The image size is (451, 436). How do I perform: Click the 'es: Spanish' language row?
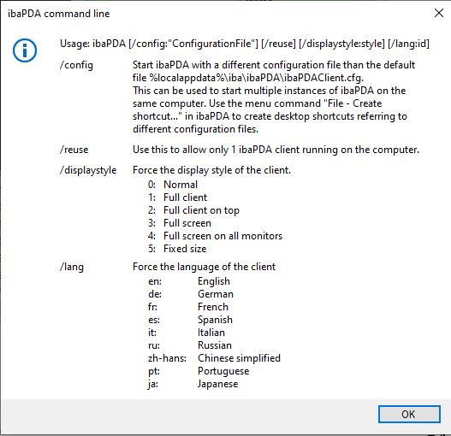point(190,320)
